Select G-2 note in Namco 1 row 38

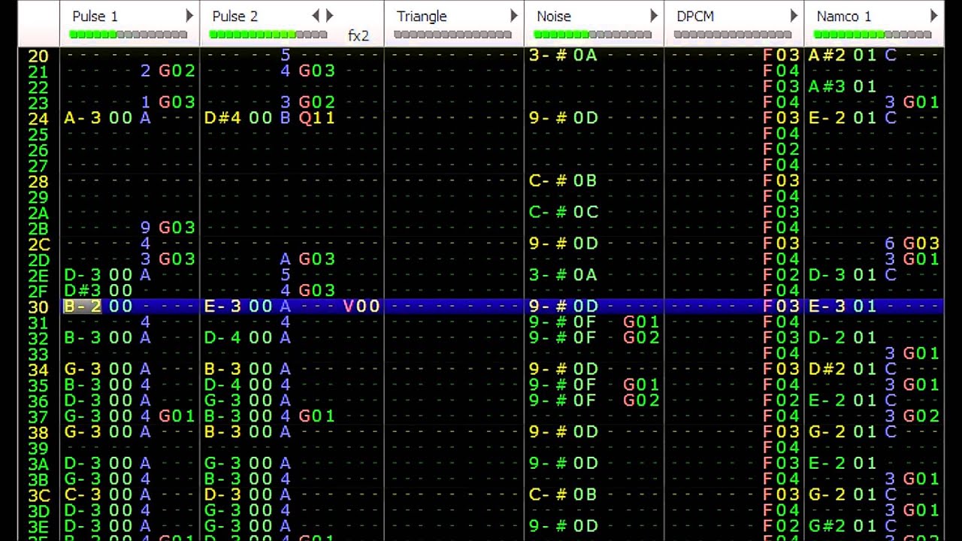pyautogui.click(x=827, y=431)
